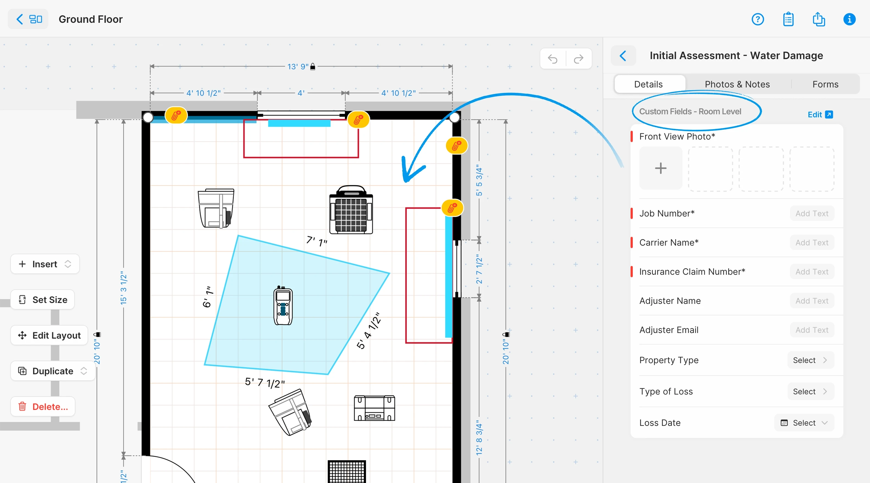The height and width of the screenshot is (483, 870).
Task: Switch to the Forms tab
Action: tap(825, 84)
